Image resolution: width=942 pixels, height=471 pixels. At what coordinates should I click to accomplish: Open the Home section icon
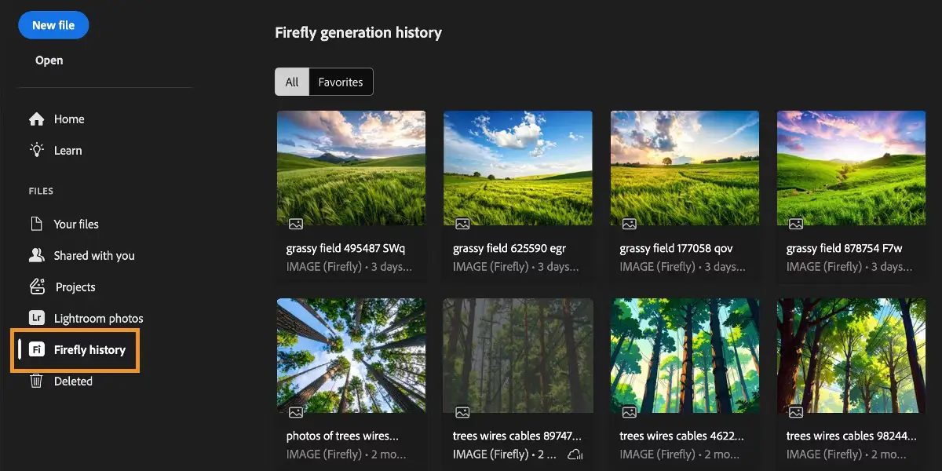pyautogui.click(x=37, y=119)
